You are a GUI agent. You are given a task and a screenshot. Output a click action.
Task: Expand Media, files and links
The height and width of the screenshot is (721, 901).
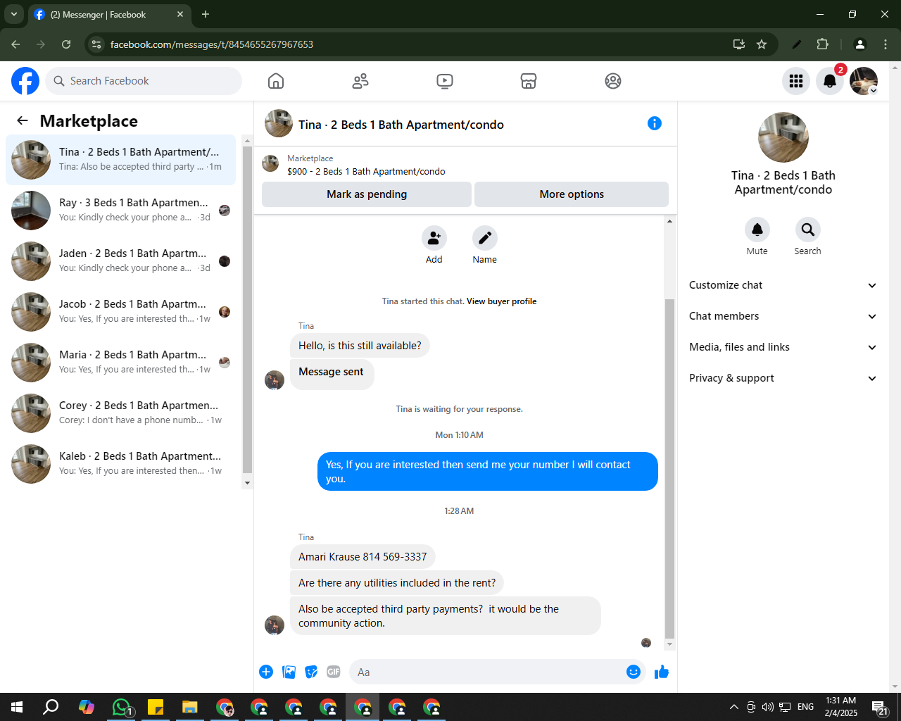pyautogui.click(x=783, y=347)
